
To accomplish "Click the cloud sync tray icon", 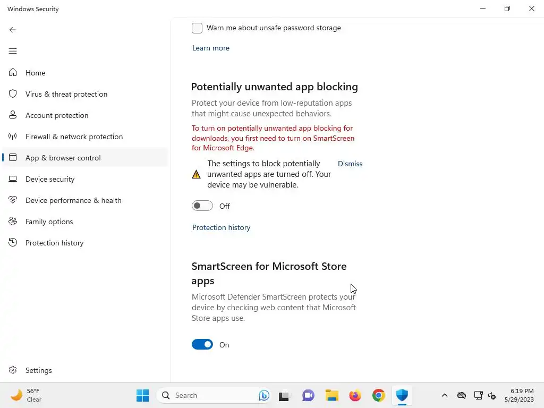I will pos(462,395).
